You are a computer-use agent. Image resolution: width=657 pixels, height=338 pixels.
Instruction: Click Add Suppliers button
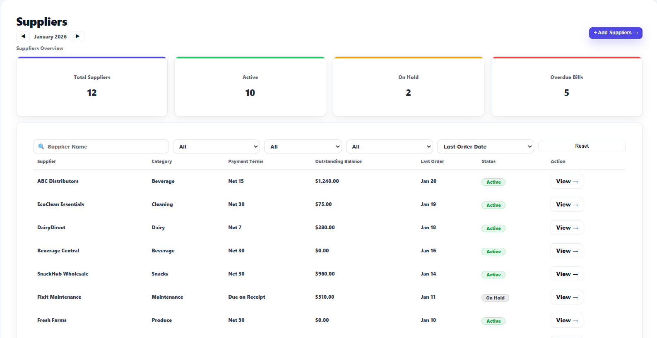(616, 33)
